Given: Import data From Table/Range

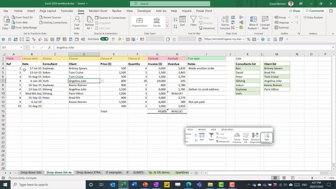Looking at the screenshot, I should point(24,28).
